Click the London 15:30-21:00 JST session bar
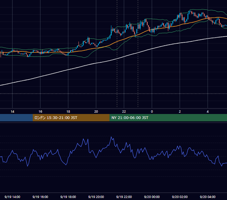 71,118
